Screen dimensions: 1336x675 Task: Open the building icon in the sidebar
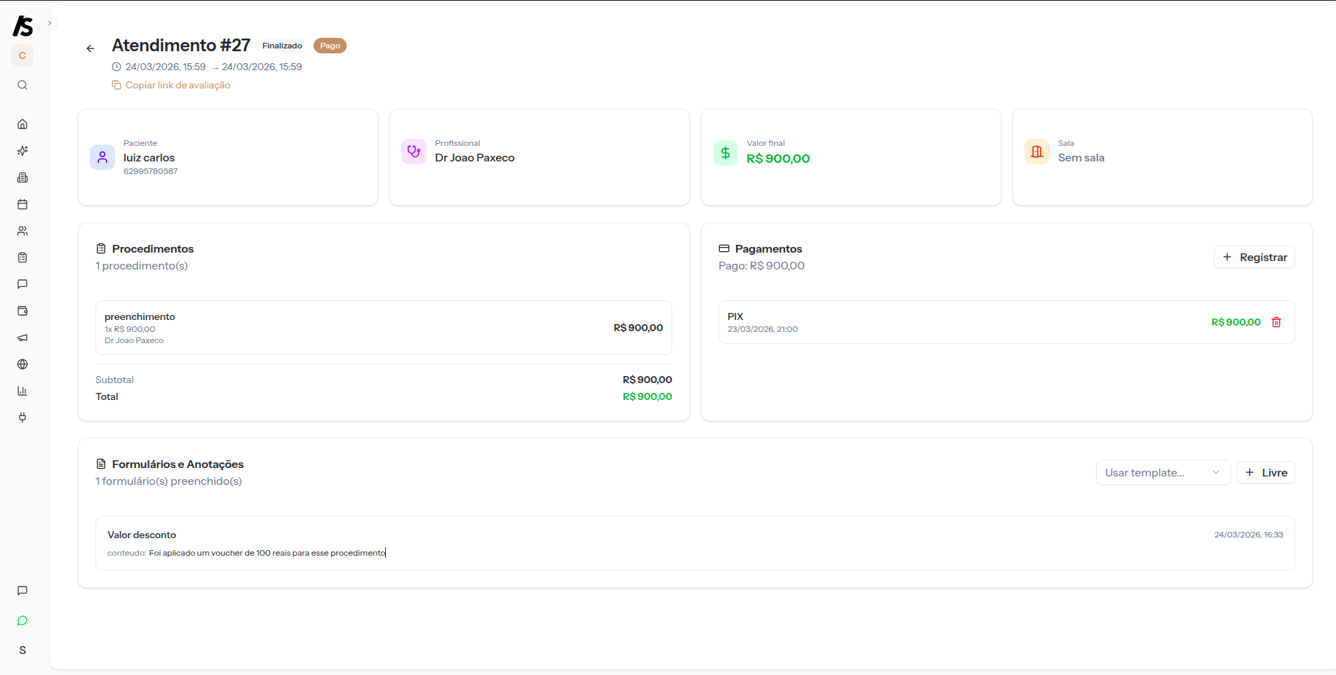coord(22,178)
